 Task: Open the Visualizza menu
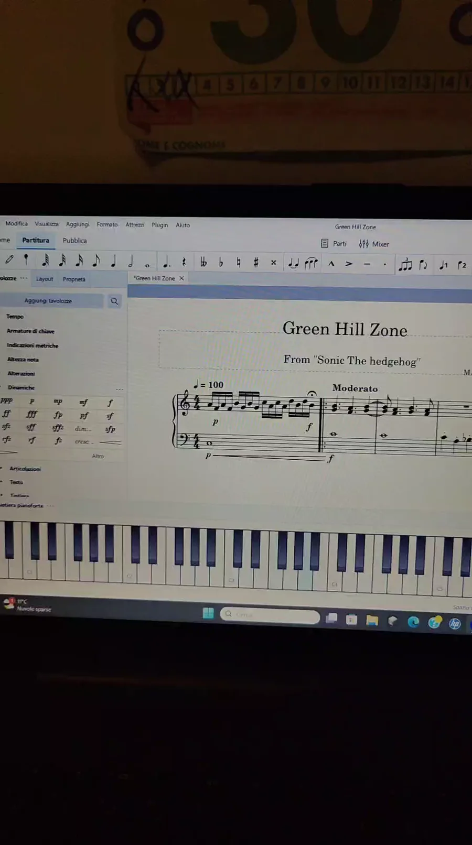pos(47,224)
